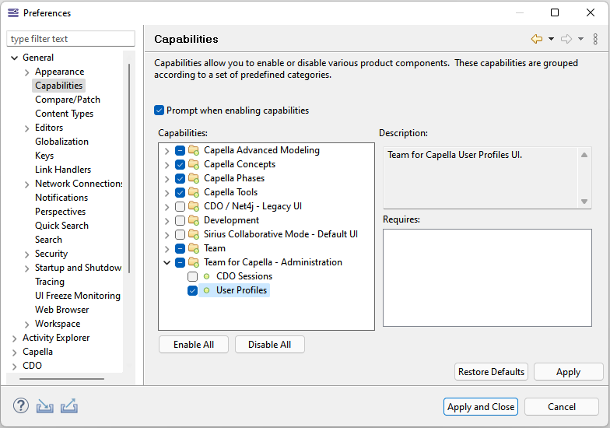
Task: Expand the Capella Advanced Modeling category
Action: coord(167,150)
